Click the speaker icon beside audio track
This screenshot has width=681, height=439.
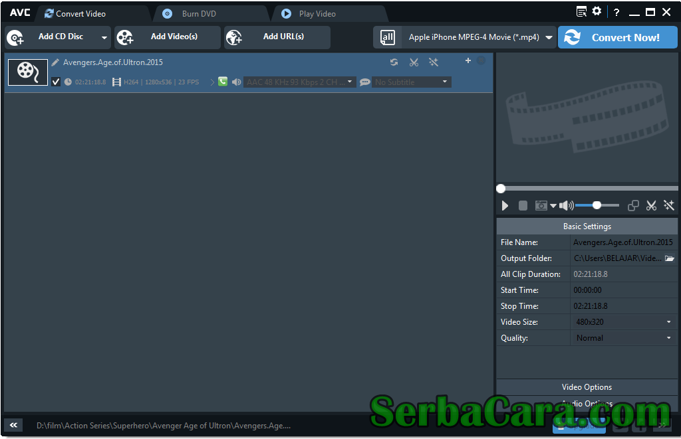[236, 82]
